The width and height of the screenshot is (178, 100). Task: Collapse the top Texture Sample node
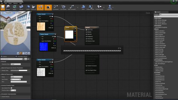pos(53,14)
